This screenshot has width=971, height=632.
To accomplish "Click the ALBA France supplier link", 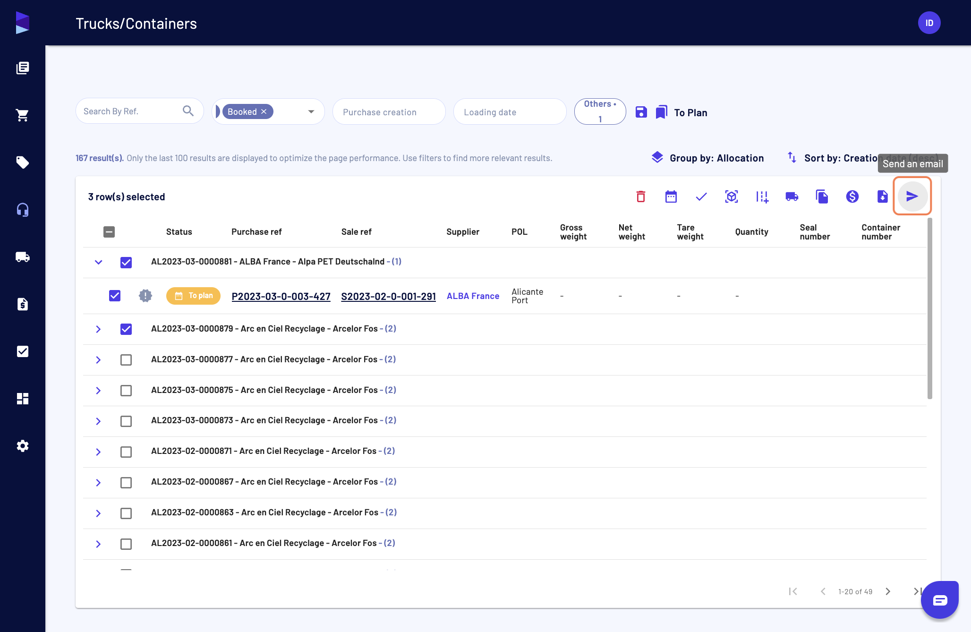I will 473,296.
